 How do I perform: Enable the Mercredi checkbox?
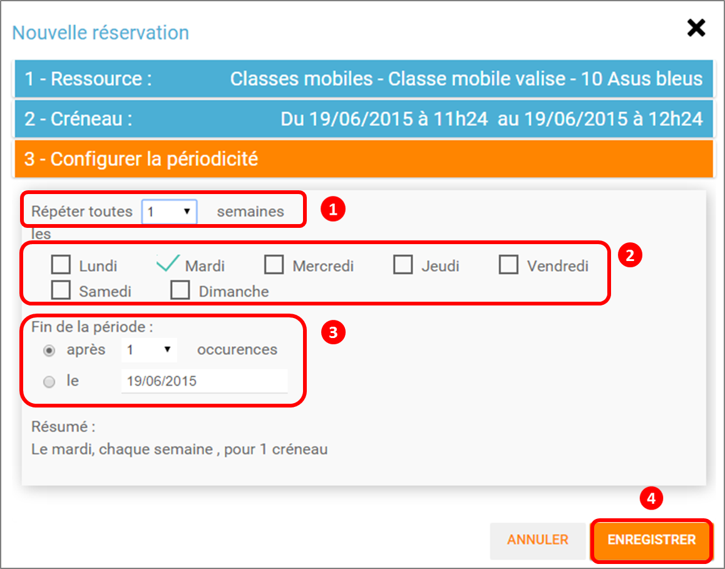[x=274, y=265]
